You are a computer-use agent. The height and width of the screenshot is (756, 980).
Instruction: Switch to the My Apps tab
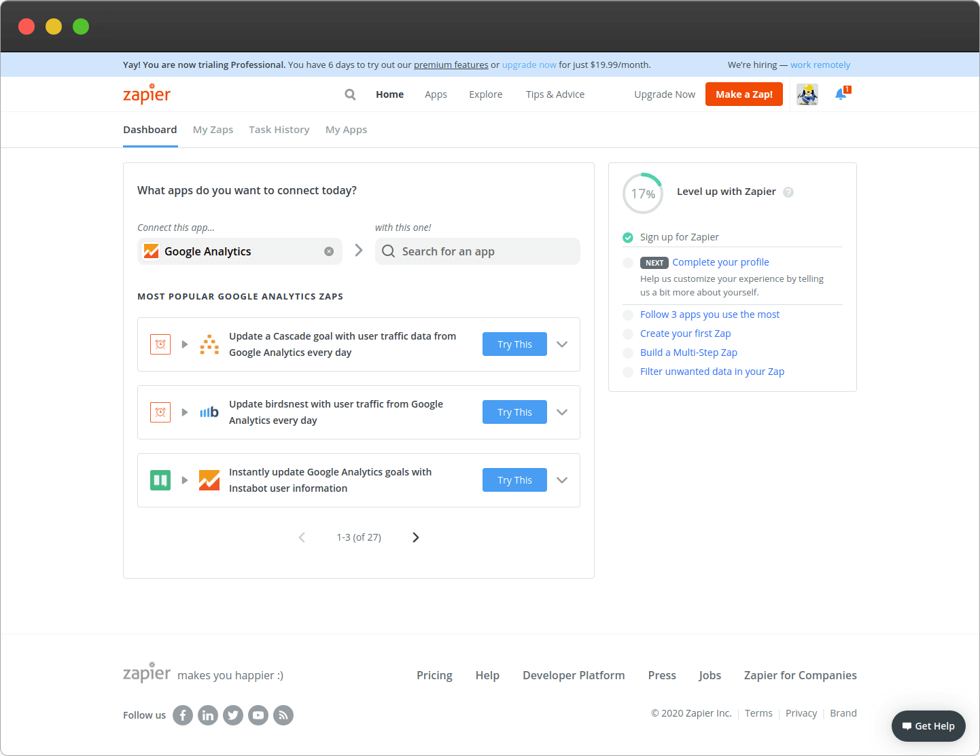pyautogui.click(x=346, y=130)
